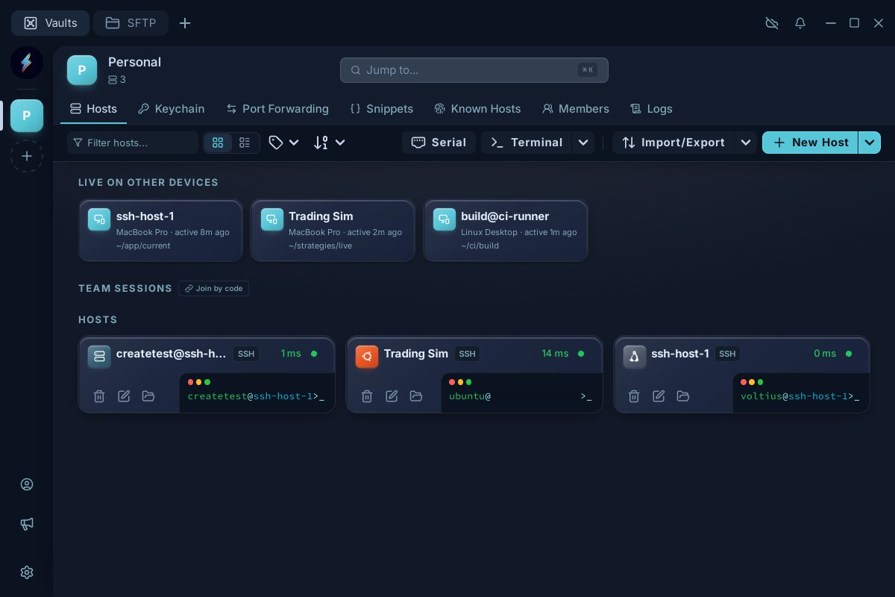895x597 pixels.
Task: Delete the ssh-host-1 host card
Action: coord(634,396)
